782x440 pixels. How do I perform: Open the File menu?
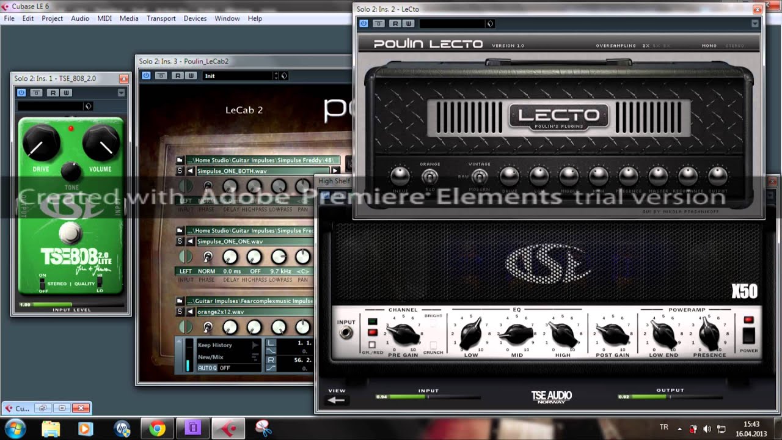9,18
